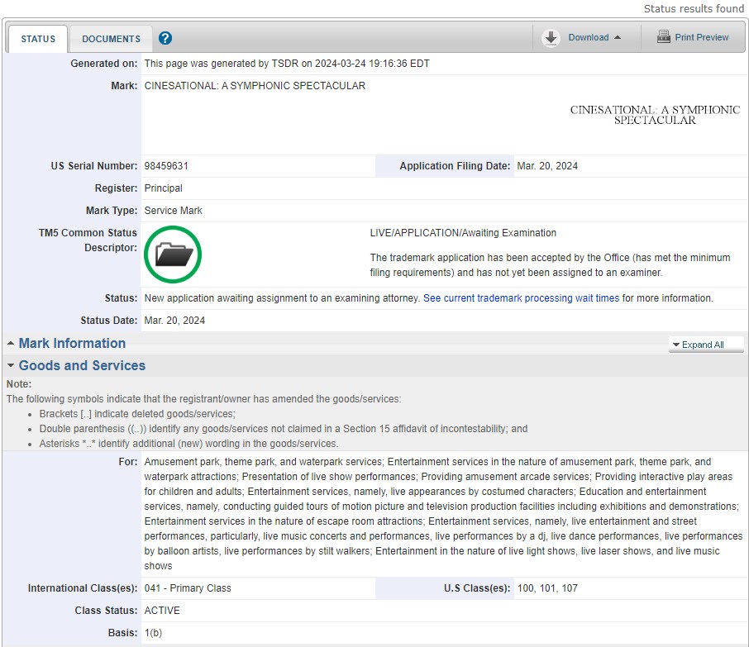
Task: Click the CINESATIONAL mark drawing image
Action: (655, 115)
